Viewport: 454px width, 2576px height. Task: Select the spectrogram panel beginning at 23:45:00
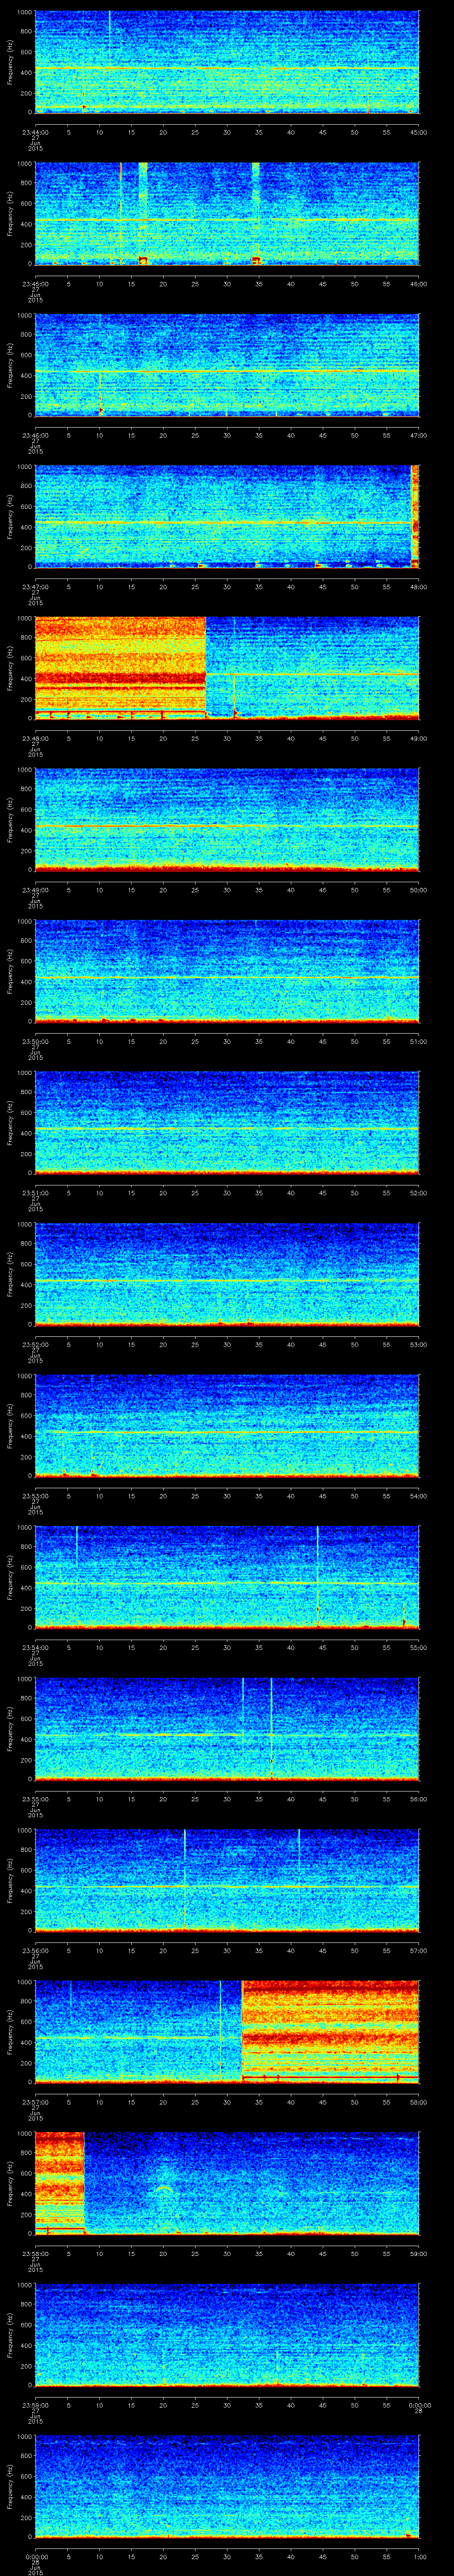click(x=227, y=213)
